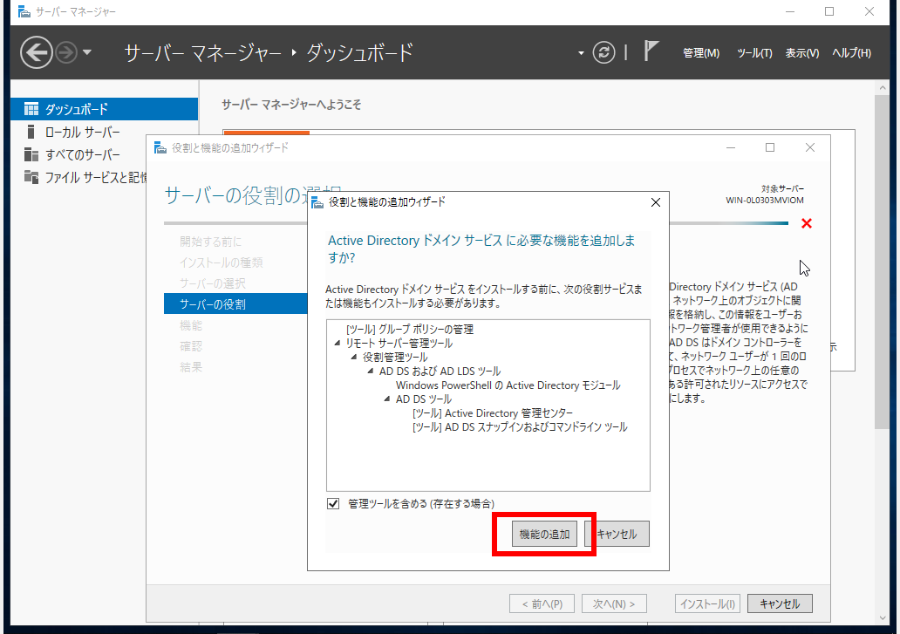Open the ツール(T) menu
900x634 pixels.
click(x=754, y=53)
